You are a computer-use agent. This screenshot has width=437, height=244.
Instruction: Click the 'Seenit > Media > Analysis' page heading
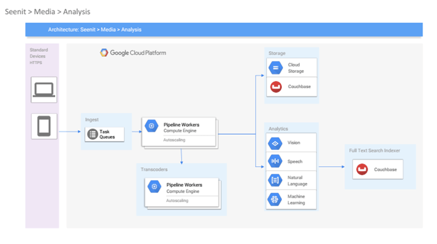tap(48, 11)
